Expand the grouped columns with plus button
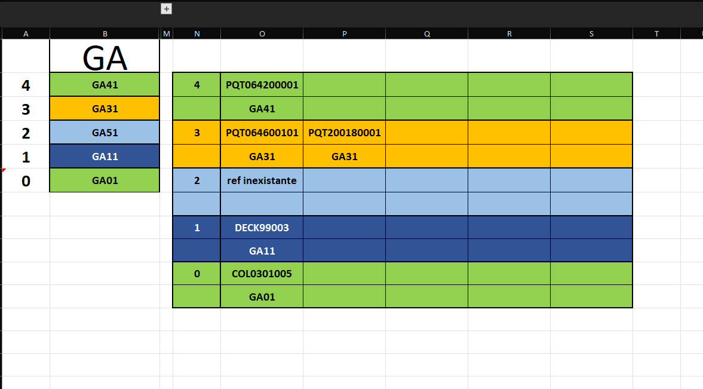 click(x=166, y=9)
